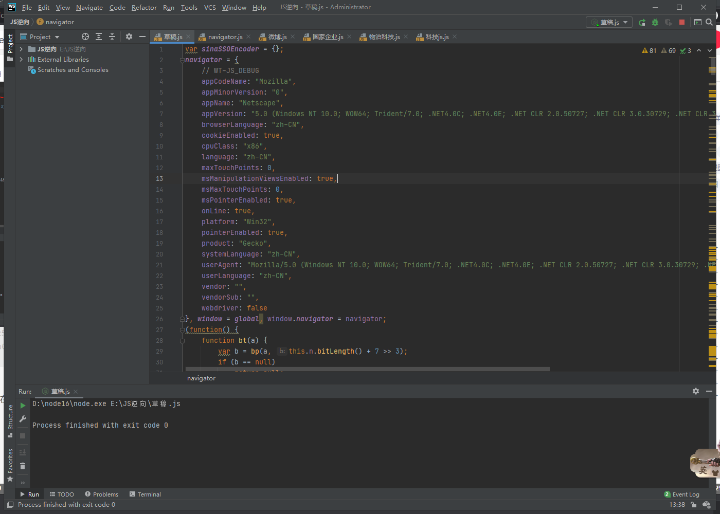Image resolution: width=720 pixels, height=514 pixels.
Task: Collapse function bt fold on line 28
Action: pyautogui.click(x=182, y=341)
